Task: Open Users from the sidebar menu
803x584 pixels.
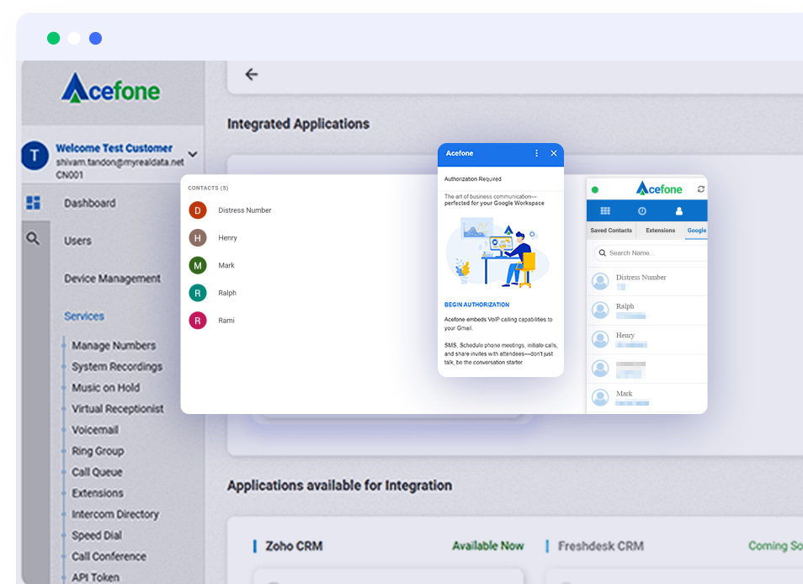Action: [x=77, y=241]
